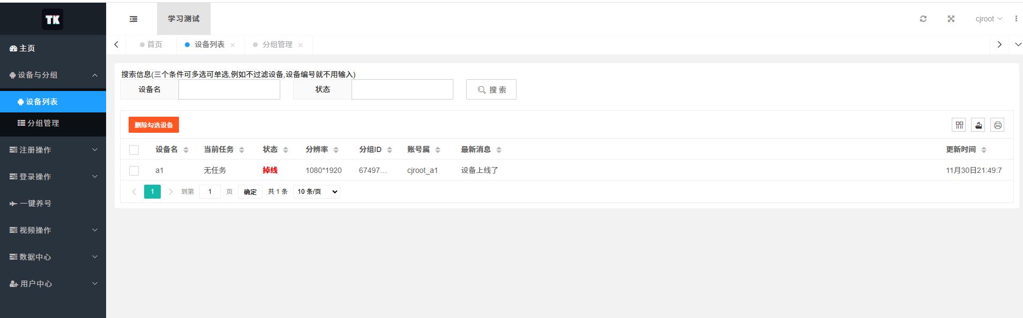Open 一键养号 in the sidebar
The image size is (1023, 318).
coord(53,203)
